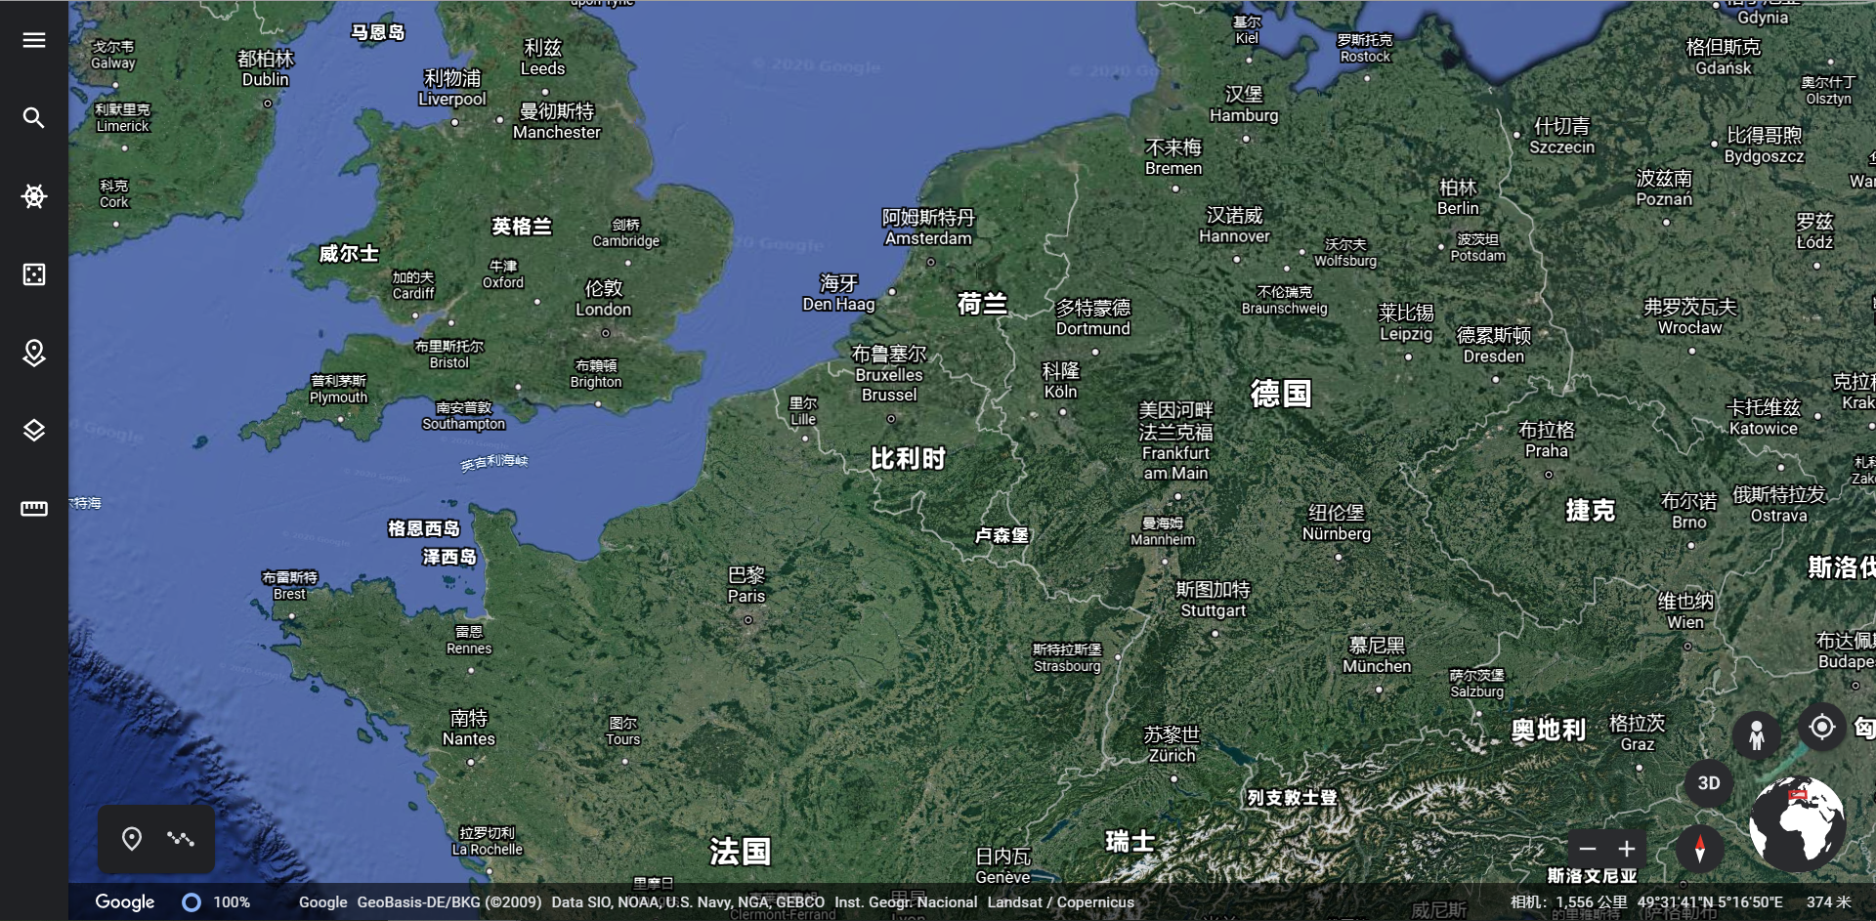
Task: Click the Amsterdam city label
Action: click(928, 228)
